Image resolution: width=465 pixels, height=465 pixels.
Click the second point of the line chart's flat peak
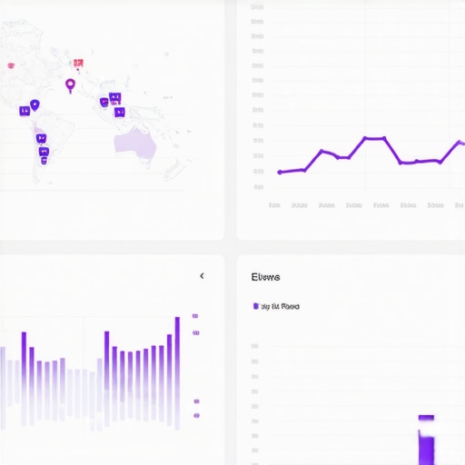[x=384, y=138]
